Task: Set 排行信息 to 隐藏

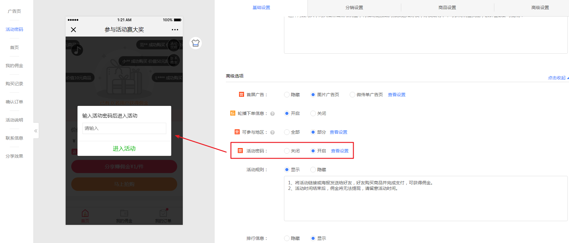Action: point(287,238)
